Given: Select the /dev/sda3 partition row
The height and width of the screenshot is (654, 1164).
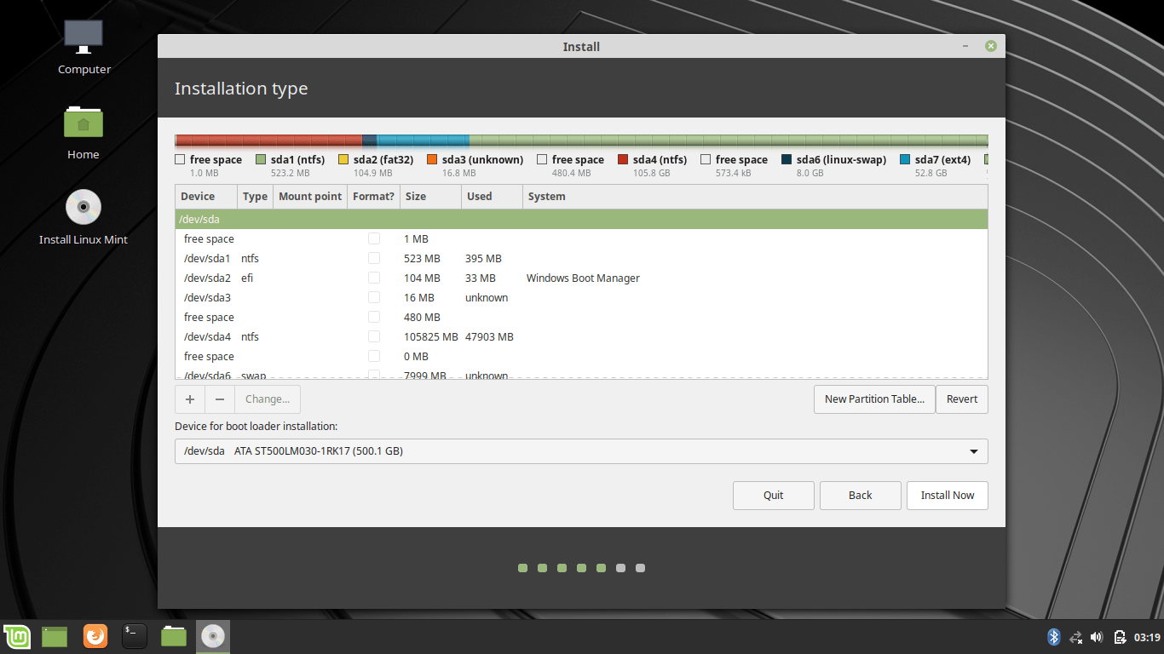Looking at the screenshot, I should [x=581, y=297].
